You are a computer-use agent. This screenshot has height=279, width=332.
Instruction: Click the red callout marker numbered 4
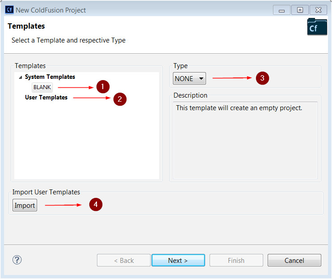[x=96, y=205]
